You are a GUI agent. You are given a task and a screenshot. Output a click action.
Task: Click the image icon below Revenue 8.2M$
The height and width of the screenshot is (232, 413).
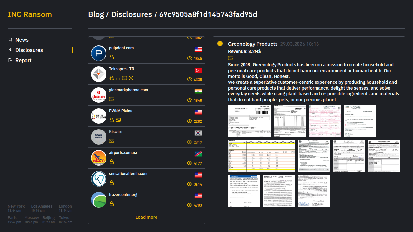(231, 58)
